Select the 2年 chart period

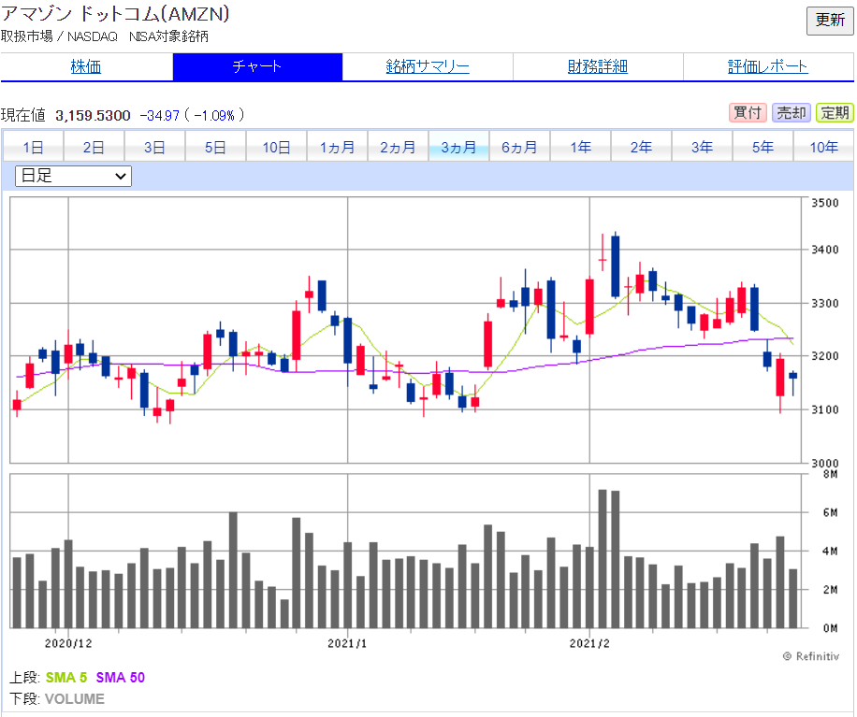[x=641, y=147]
